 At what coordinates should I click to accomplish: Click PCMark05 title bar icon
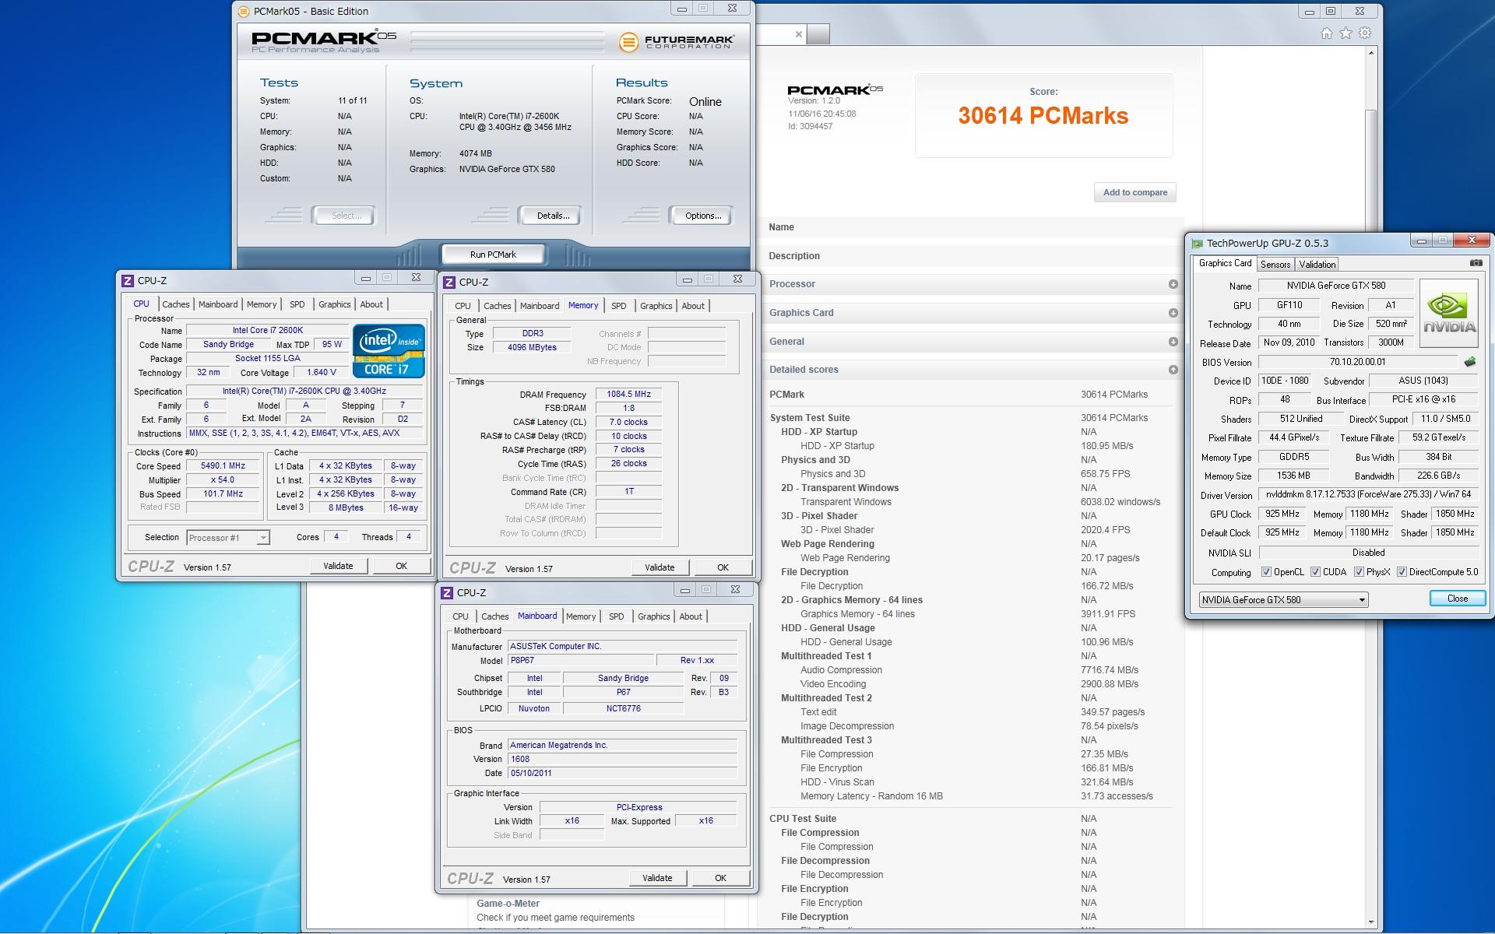[x=244, y=11]
